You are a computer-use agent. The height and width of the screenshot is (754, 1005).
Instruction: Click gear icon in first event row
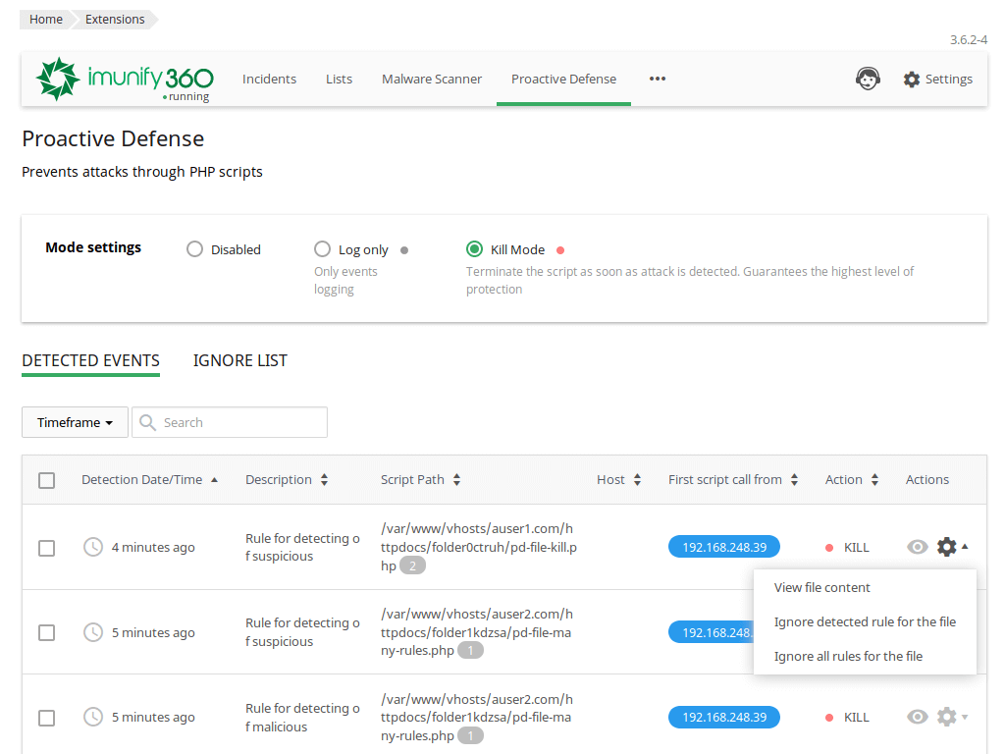coord(946,547)
